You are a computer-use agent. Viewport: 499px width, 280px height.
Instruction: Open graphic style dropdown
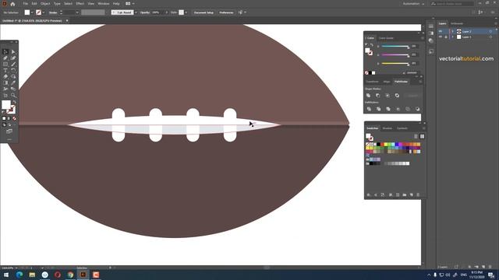tap(186, 12)
